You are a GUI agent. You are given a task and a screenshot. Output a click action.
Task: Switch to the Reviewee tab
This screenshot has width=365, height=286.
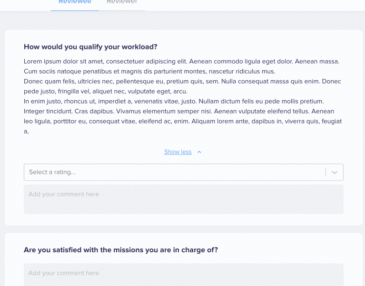pyautogui.click(x=75, y=2)
